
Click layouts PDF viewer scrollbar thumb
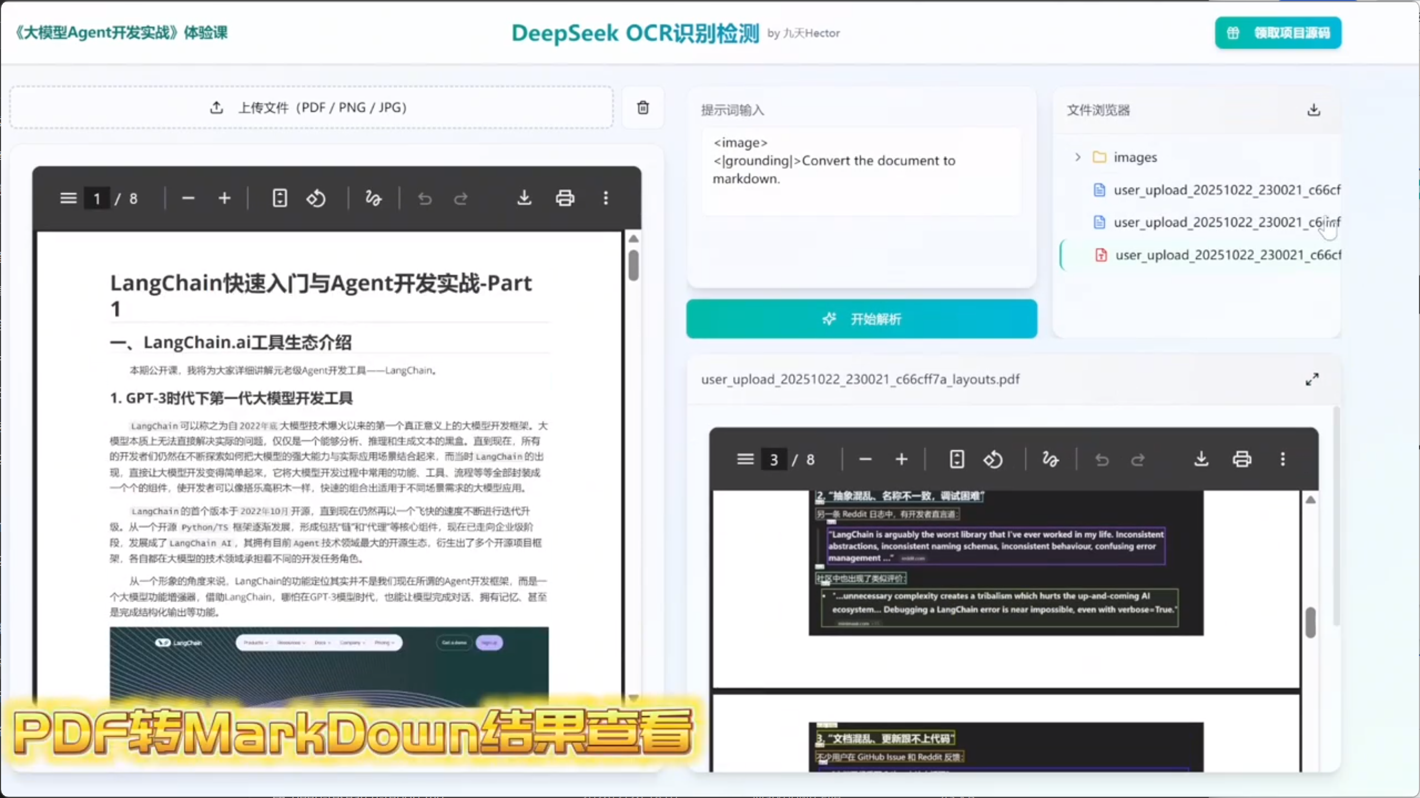(x=1310, y=622)
